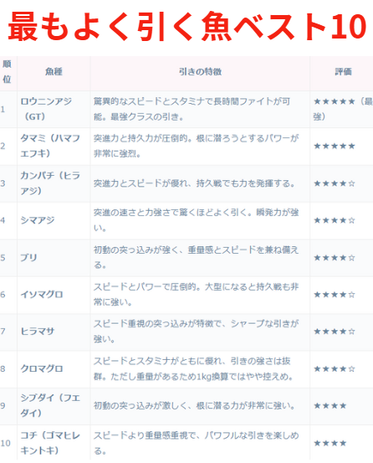This screenshot has height=463, width=373.
Task: Click the description starting 突進力と持久力が圧倒的
Action: point(196,146)
